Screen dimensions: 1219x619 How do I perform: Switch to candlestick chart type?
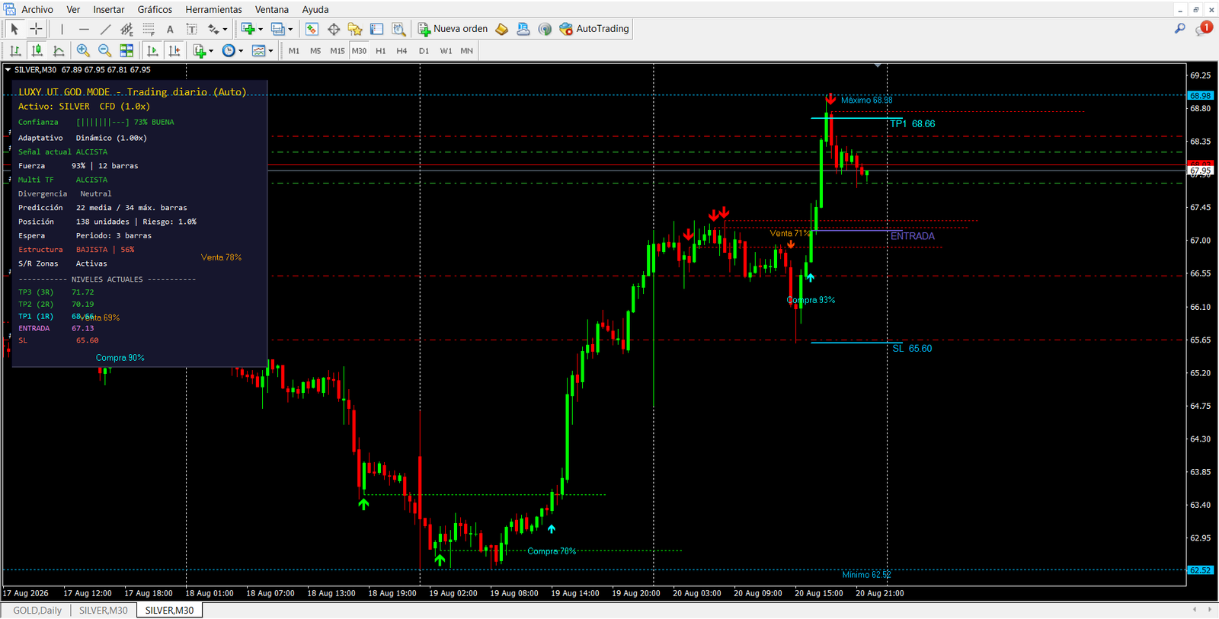pyautogui.click(x=36, y=50)
